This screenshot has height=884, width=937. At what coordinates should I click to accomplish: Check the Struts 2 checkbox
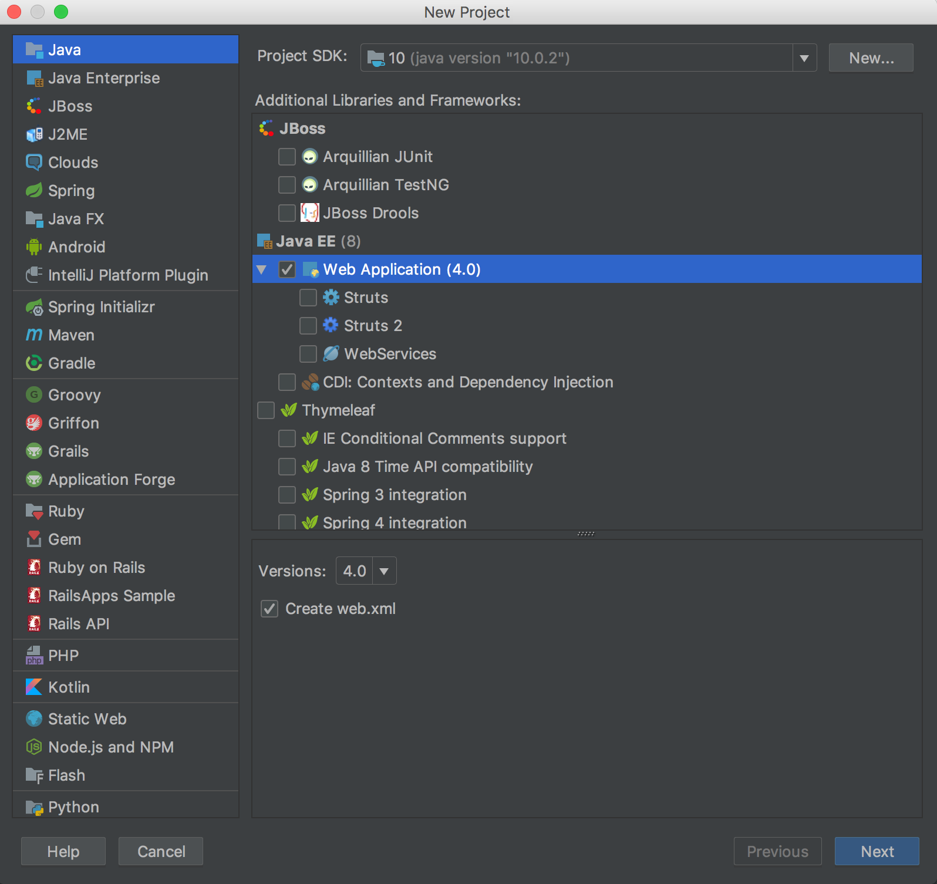coord(308,326)
